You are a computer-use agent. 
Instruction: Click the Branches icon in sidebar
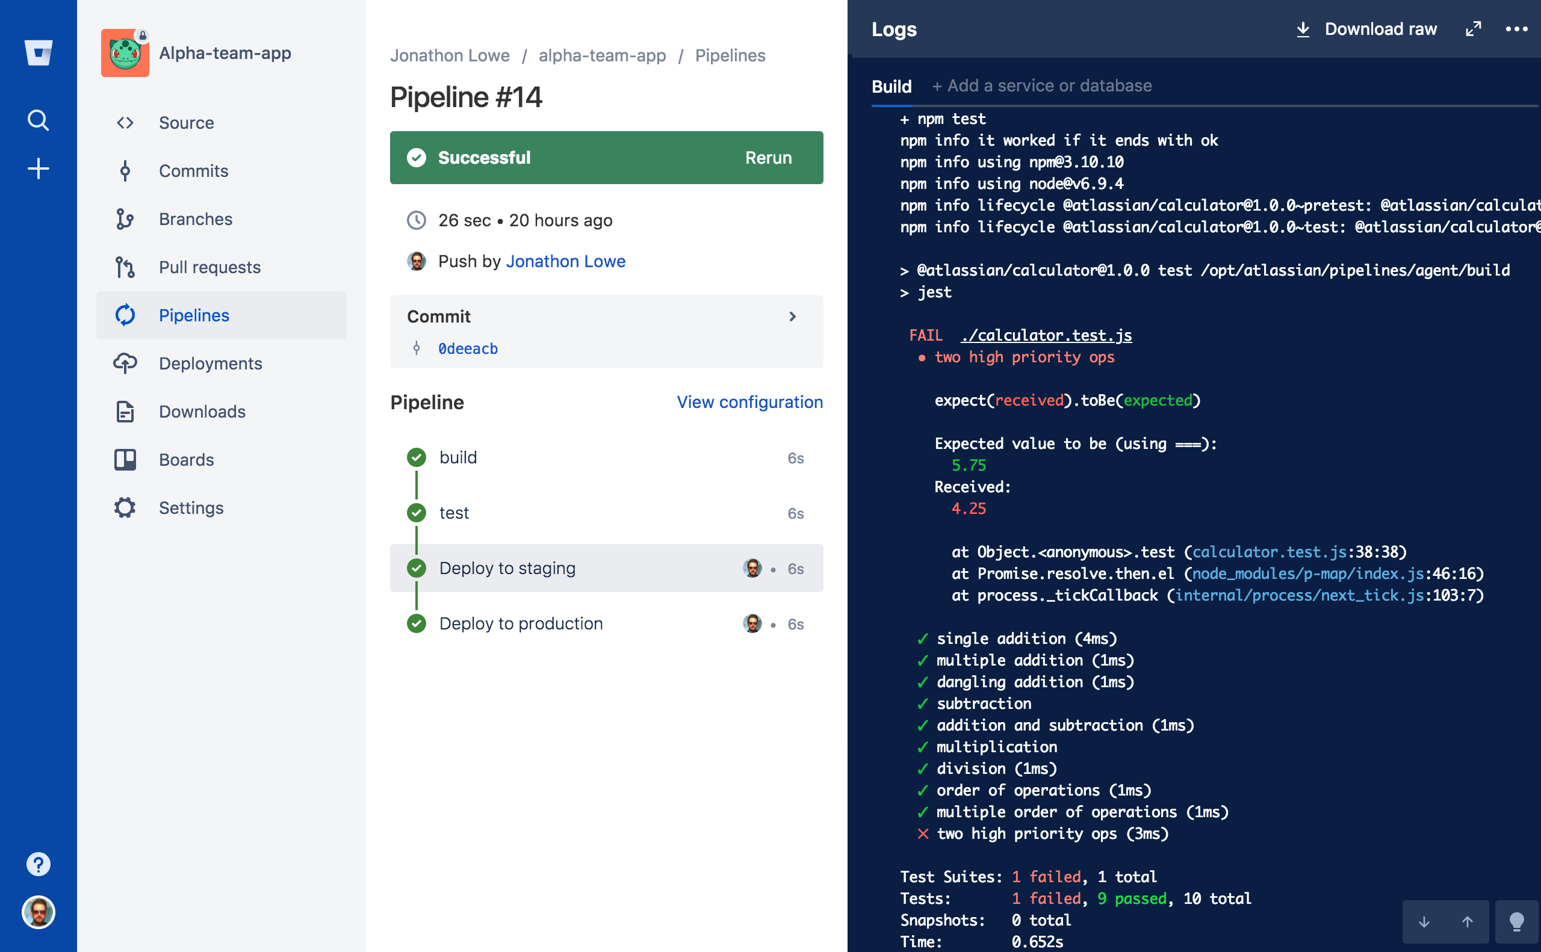[125, 219]
